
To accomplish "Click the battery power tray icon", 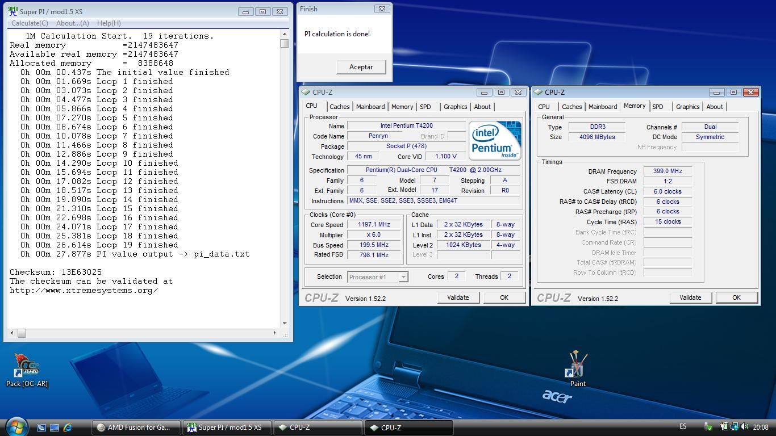I will tap(725, 427).
